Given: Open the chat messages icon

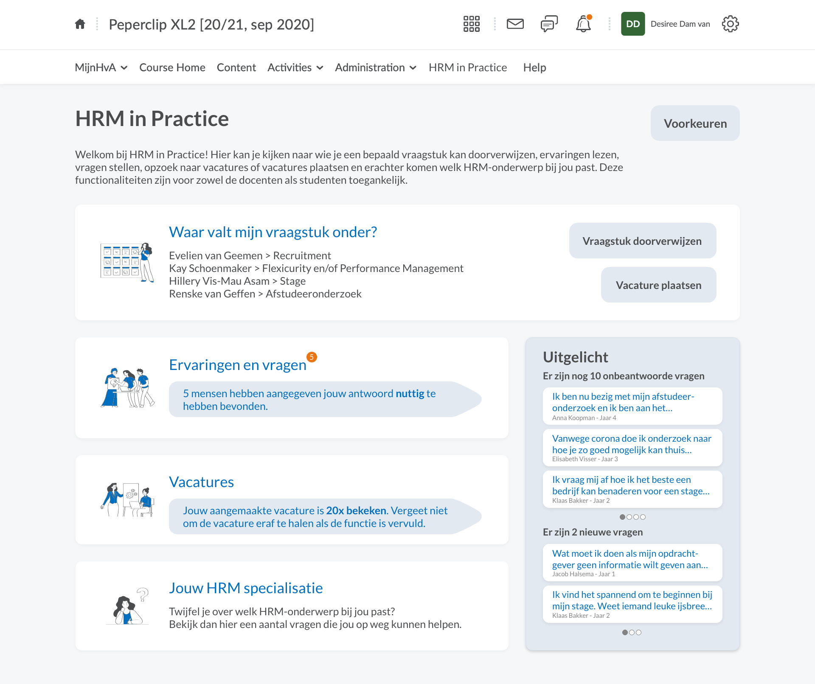Looking at the screenshot, I should [549, 24].
